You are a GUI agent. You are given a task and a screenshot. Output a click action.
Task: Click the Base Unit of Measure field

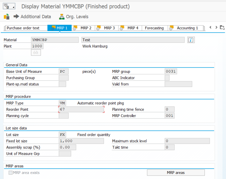64,71
